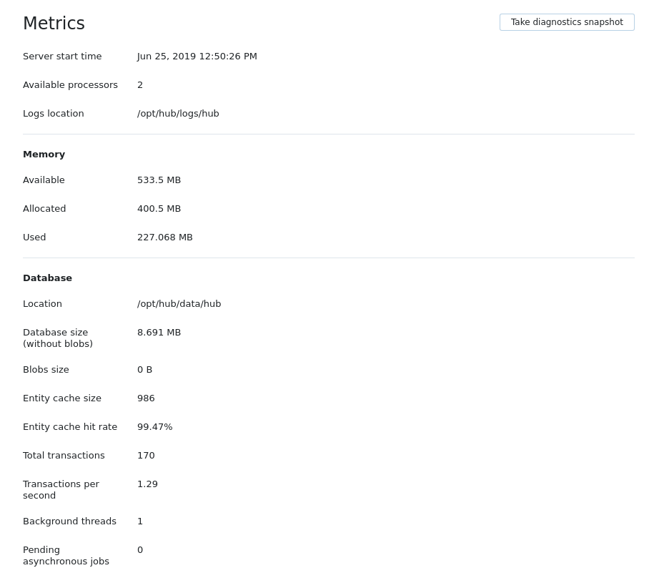Screen dimensions: 654x583
Task: Select the Allocated memory value 400.5 MB
Action: tap(159, 208)
